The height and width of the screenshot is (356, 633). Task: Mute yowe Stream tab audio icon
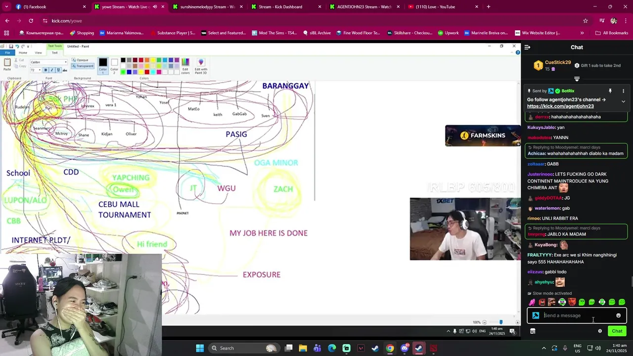[x=155, y=7]
